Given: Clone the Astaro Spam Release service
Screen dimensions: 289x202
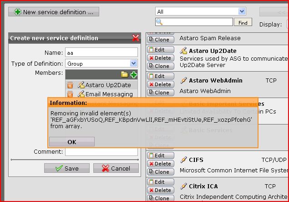Looking at the screenshot, I should [x=161, y=40].
